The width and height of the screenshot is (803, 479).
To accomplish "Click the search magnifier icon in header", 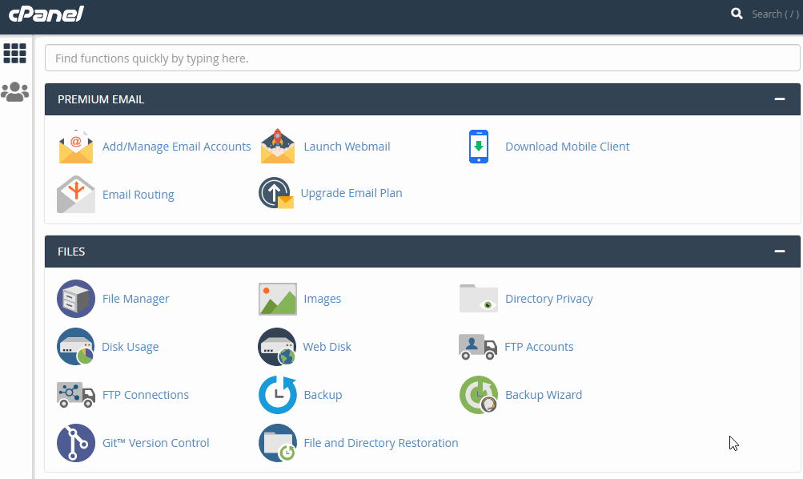I will click(737, 14).
